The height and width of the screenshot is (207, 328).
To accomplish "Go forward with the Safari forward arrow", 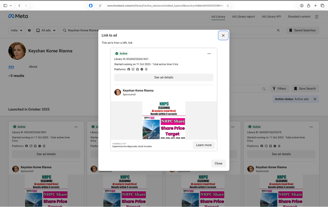I will coord(26,6).
